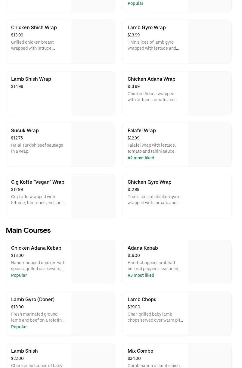Choose Lamb Chops for $29.00
The height and width of the screenshot is (368, 242).
pyautogui.click(x=142, y=300)
